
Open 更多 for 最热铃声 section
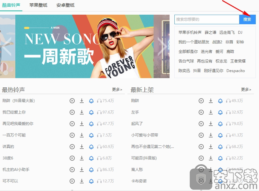click(117, 90)
